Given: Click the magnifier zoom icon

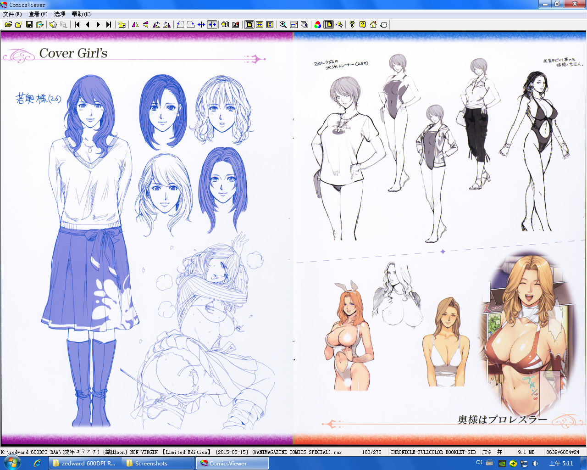Looking at the screenshot, I should click(x=283, y=25).
